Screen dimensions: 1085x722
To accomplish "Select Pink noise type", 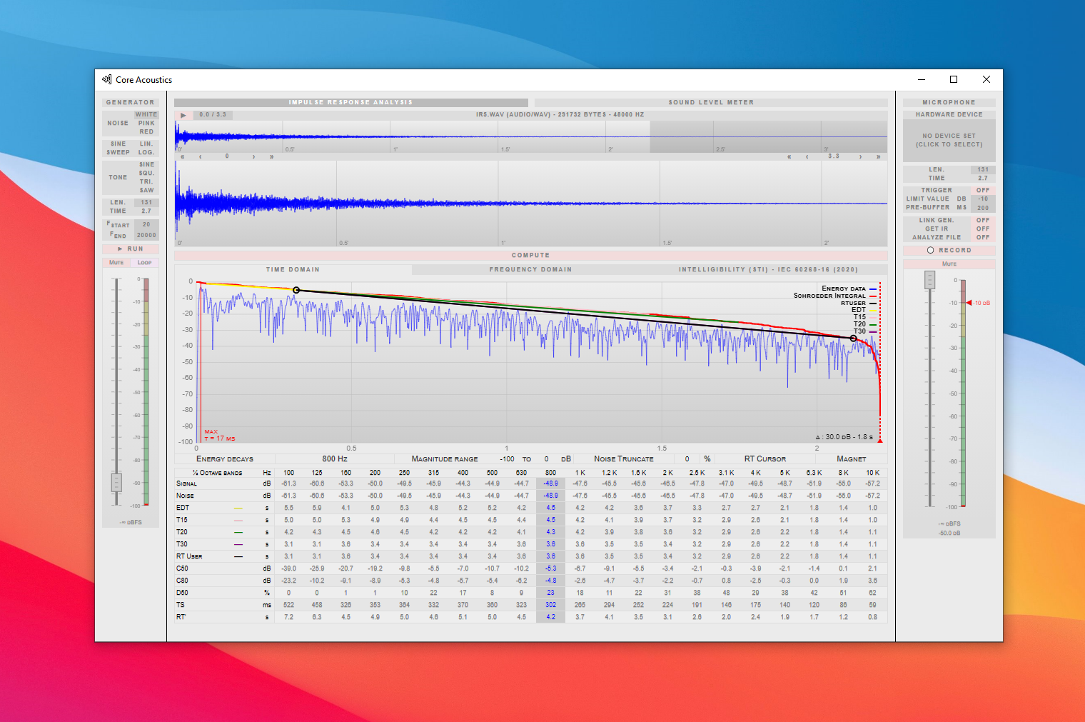I will (146, 123).
